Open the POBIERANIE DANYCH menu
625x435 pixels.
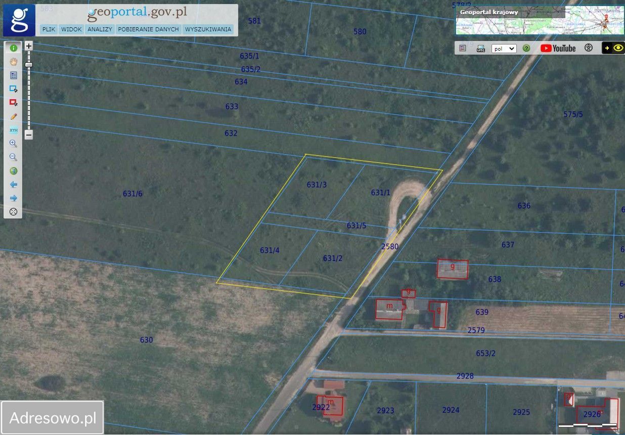coord(148,29)
